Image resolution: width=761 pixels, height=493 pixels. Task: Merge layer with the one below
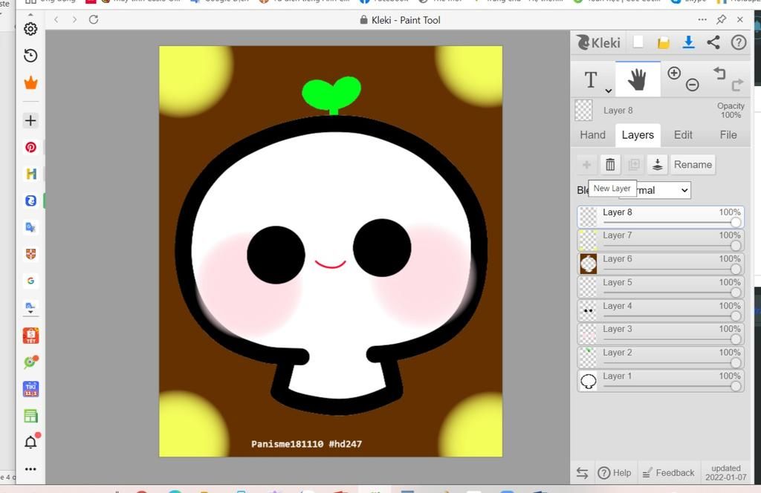658,165
